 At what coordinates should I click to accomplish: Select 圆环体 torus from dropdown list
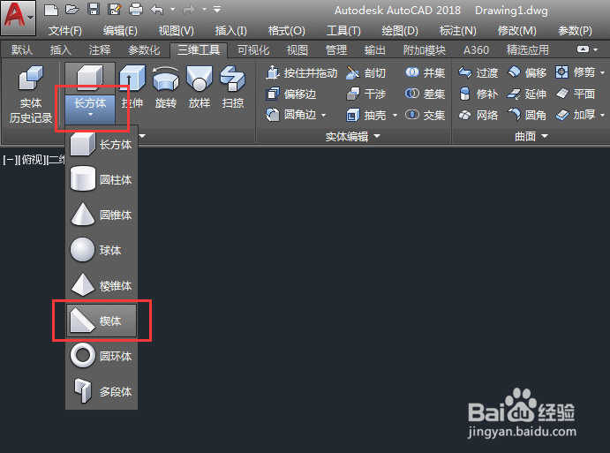pyautogui.click(x=102, y=356)
